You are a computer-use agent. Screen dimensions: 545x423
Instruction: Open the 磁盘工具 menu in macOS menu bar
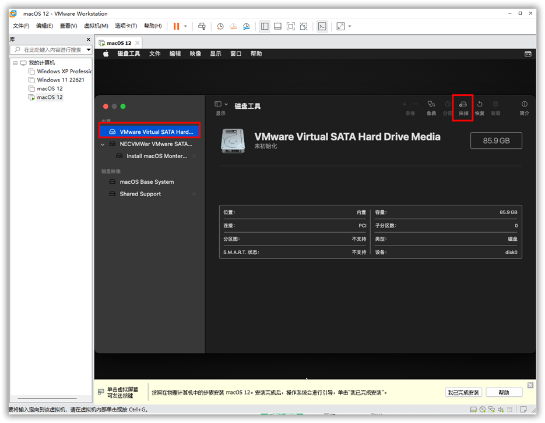pos(129,54)
